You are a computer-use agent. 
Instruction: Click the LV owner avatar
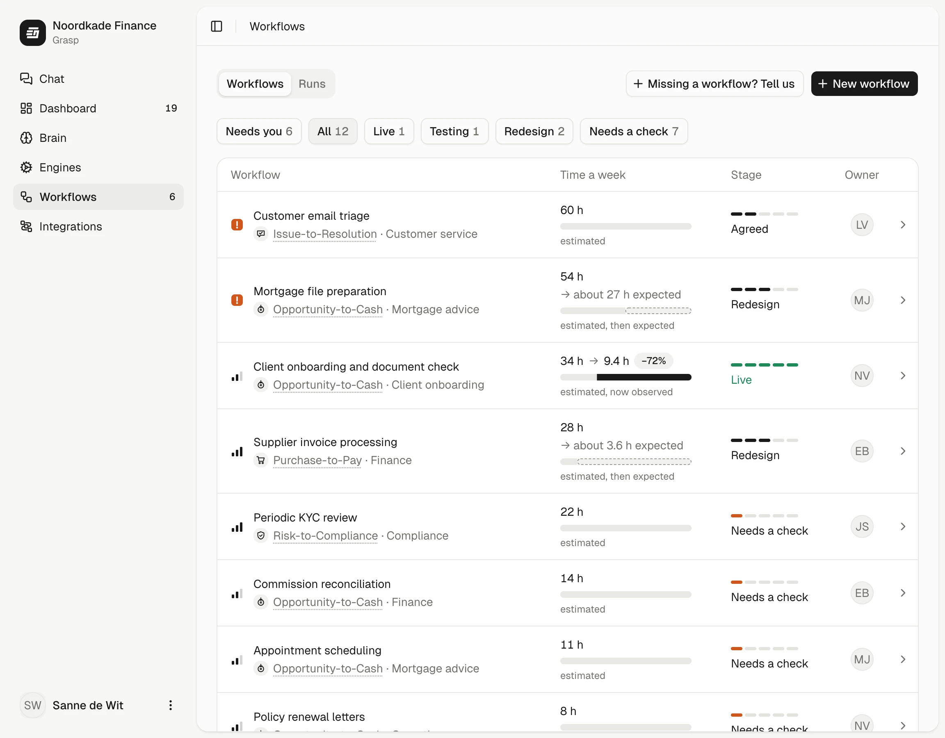861,225
